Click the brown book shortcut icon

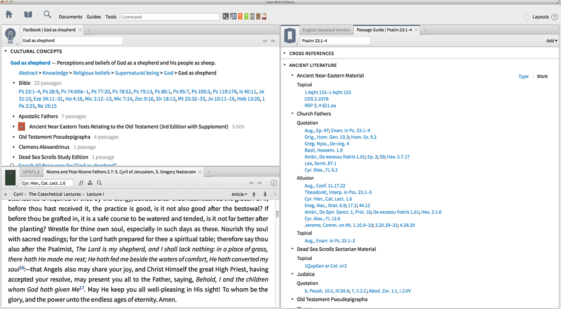point(258,16)
